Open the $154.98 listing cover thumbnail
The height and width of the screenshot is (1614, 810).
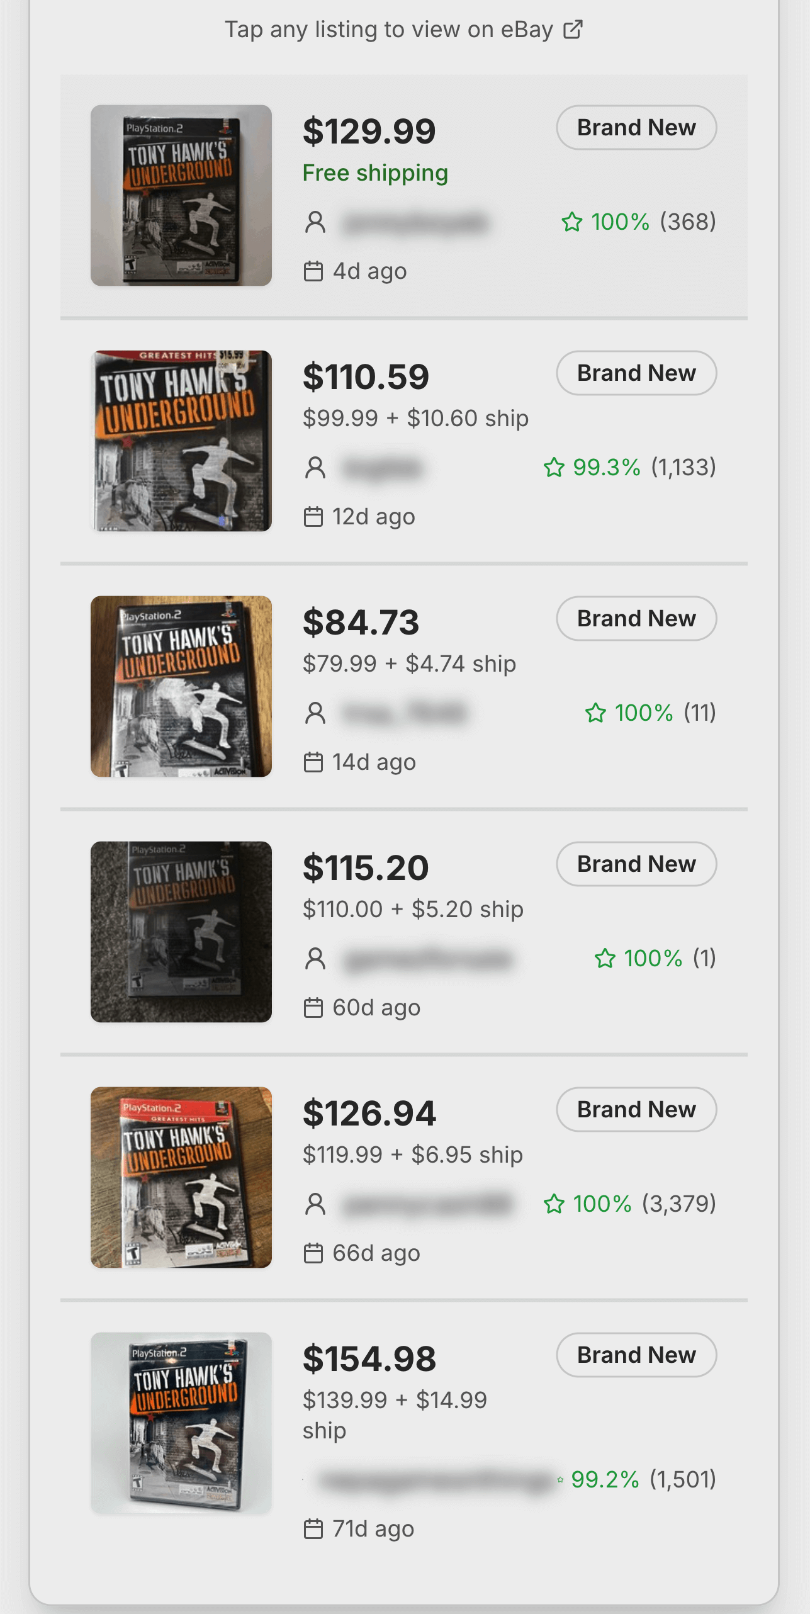[181, 1423]
